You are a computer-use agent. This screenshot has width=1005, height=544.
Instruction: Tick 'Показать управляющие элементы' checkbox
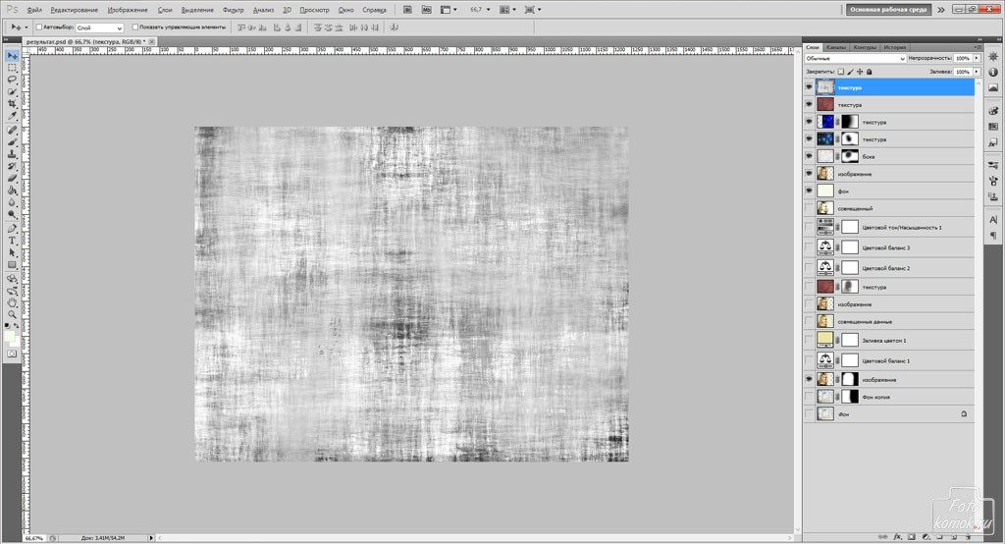(134, 27)
